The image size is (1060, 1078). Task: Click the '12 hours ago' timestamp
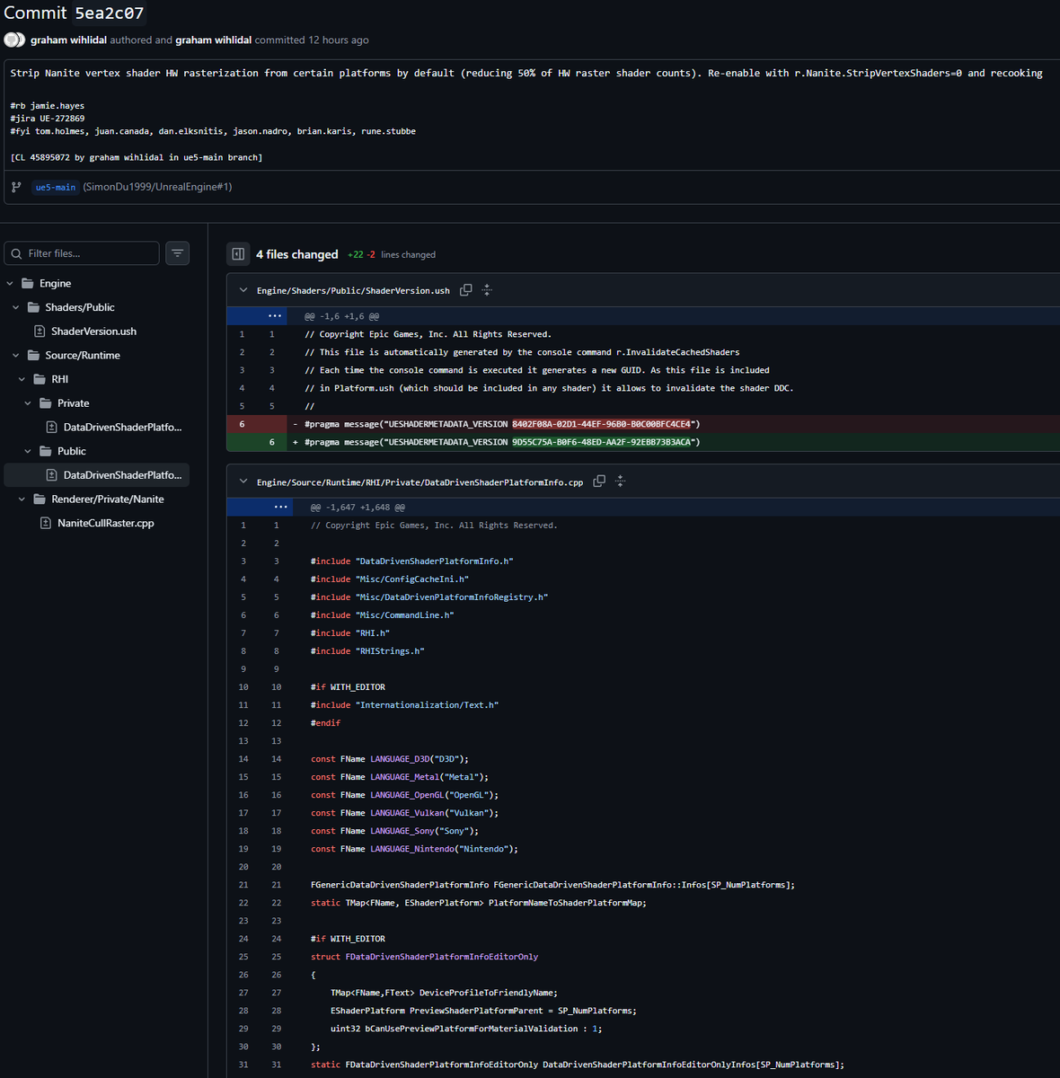339,40
